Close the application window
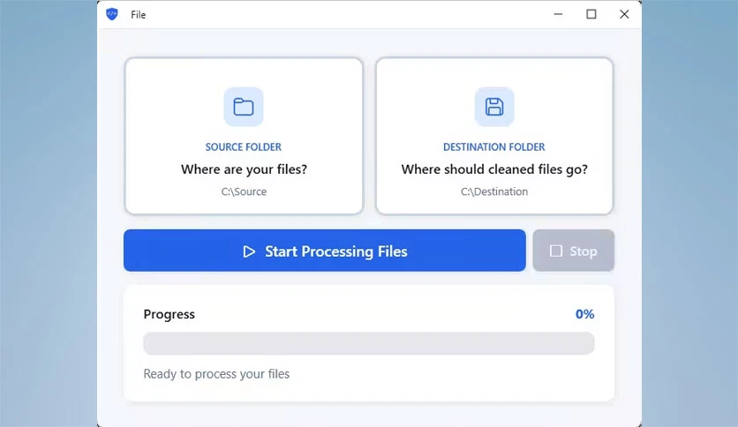Image resolution: width=738 pixels, height=427 pixels. [x=624, y=14]
